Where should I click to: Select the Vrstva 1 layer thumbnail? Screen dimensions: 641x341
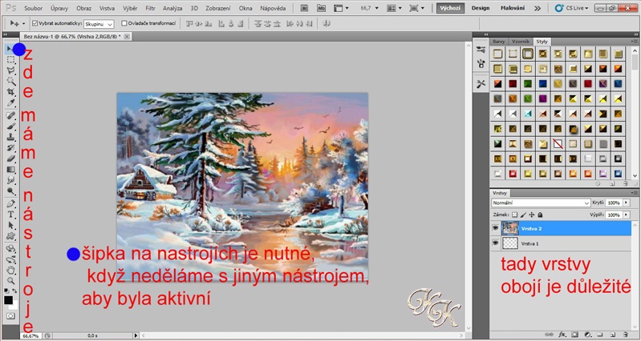509,243
